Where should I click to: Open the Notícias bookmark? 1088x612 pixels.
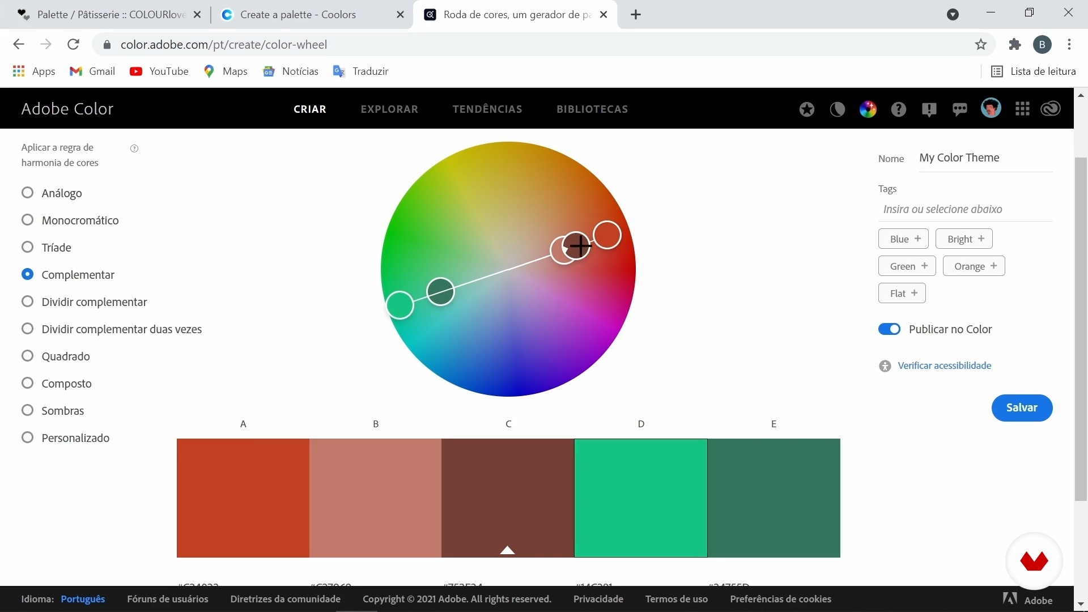pyautogui.click(x=291, y=71)
